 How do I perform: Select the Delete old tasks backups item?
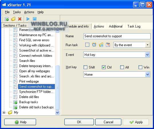coord(36,107)
